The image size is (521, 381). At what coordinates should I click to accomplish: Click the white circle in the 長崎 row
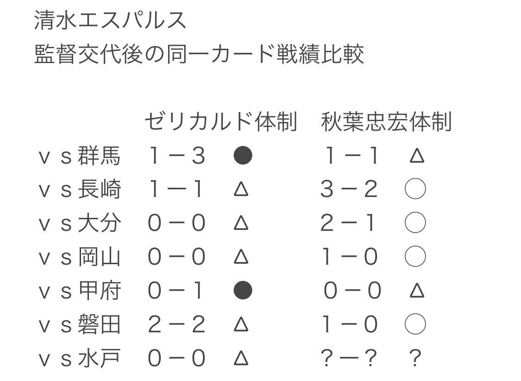pos(415,190)
